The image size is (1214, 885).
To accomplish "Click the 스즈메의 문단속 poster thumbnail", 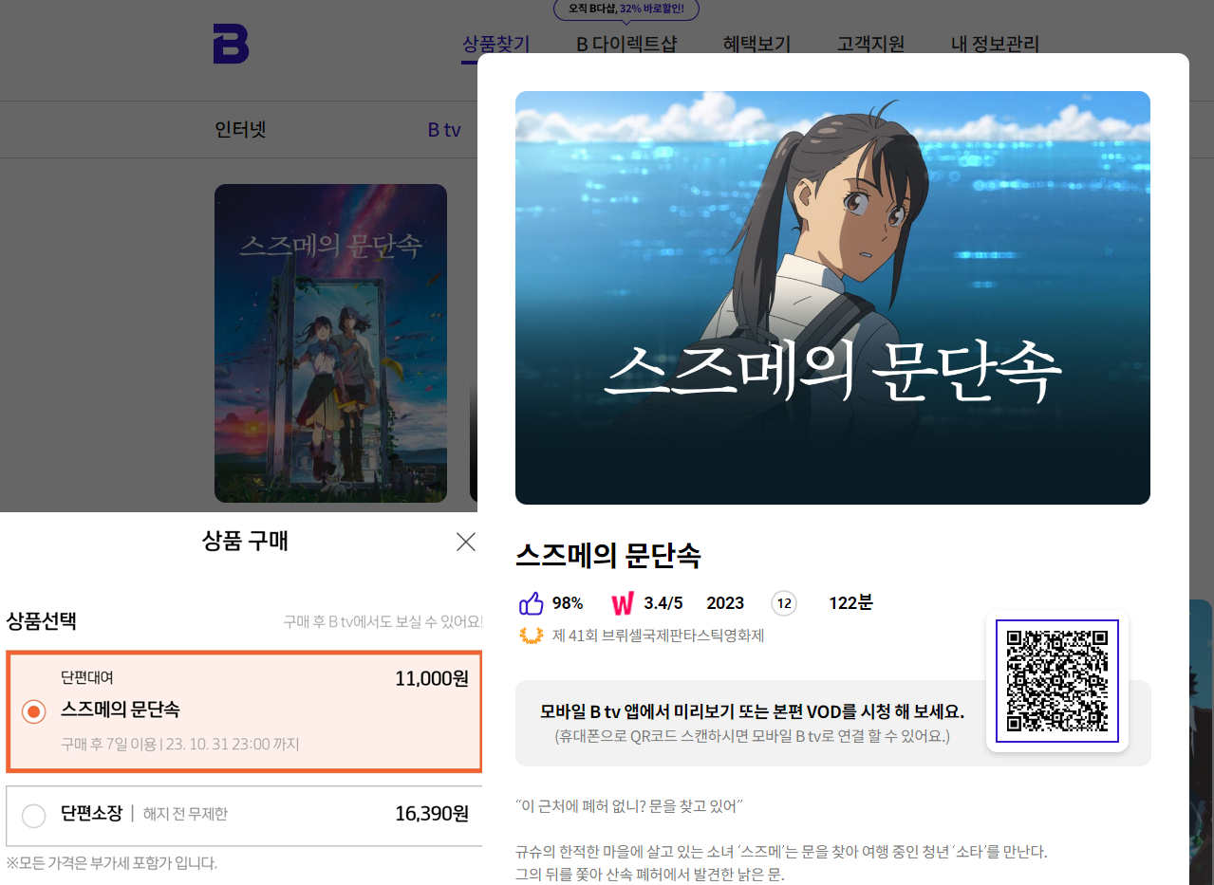I will point(330,342).
